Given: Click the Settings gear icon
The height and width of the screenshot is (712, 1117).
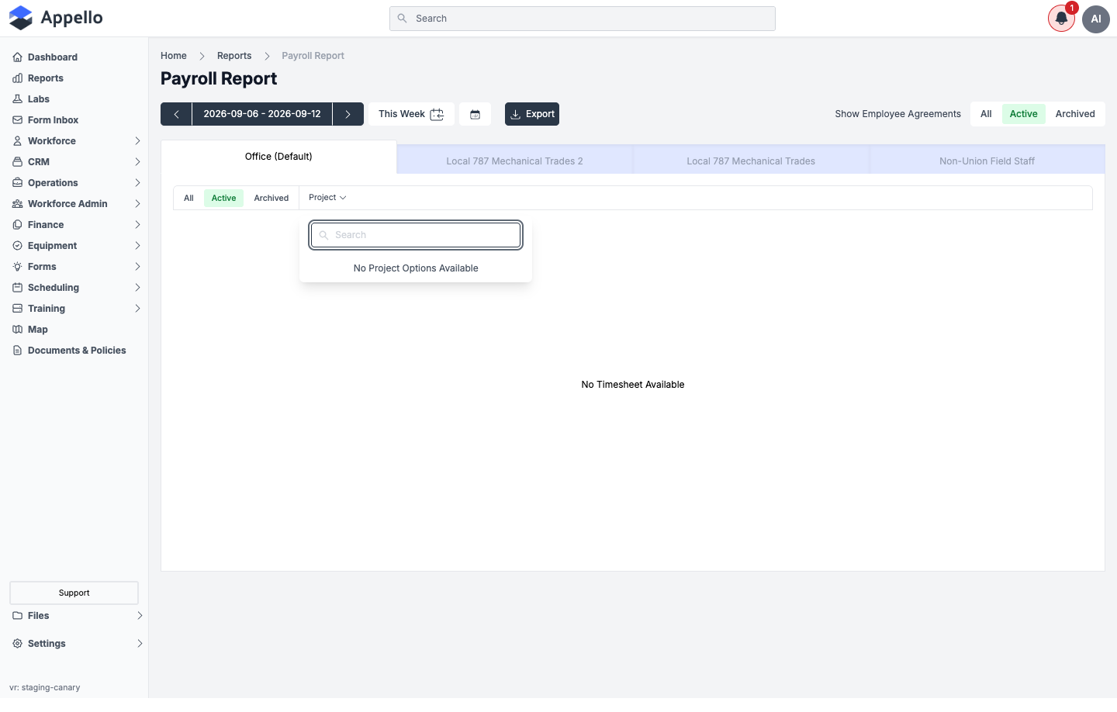Looking at the screenshot, I should [x=17, y=644].
